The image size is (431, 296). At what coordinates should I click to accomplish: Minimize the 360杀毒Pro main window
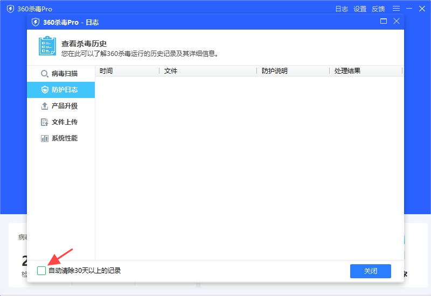(409, 9)
